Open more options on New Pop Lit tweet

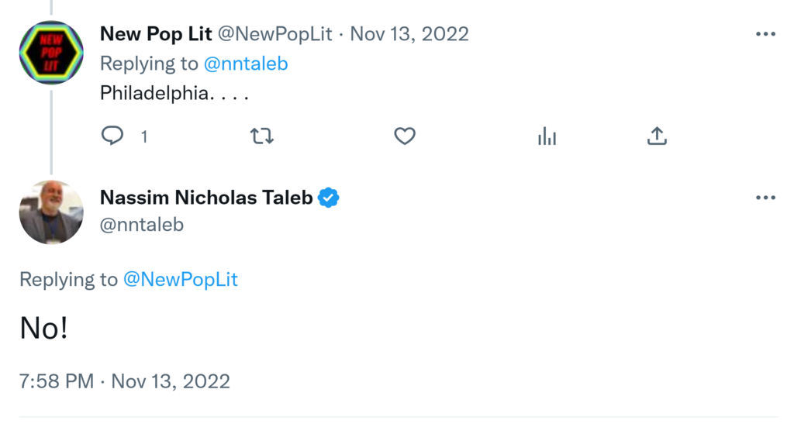[x=765, y=34]
